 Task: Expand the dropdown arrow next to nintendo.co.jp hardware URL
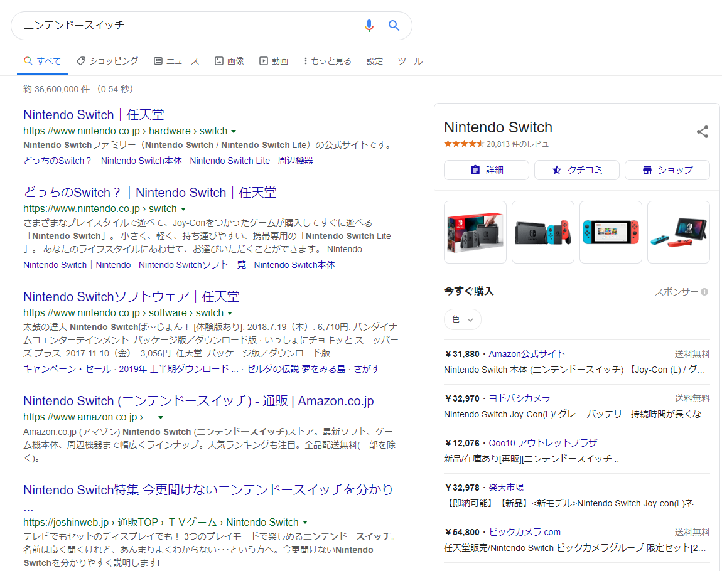234,131
